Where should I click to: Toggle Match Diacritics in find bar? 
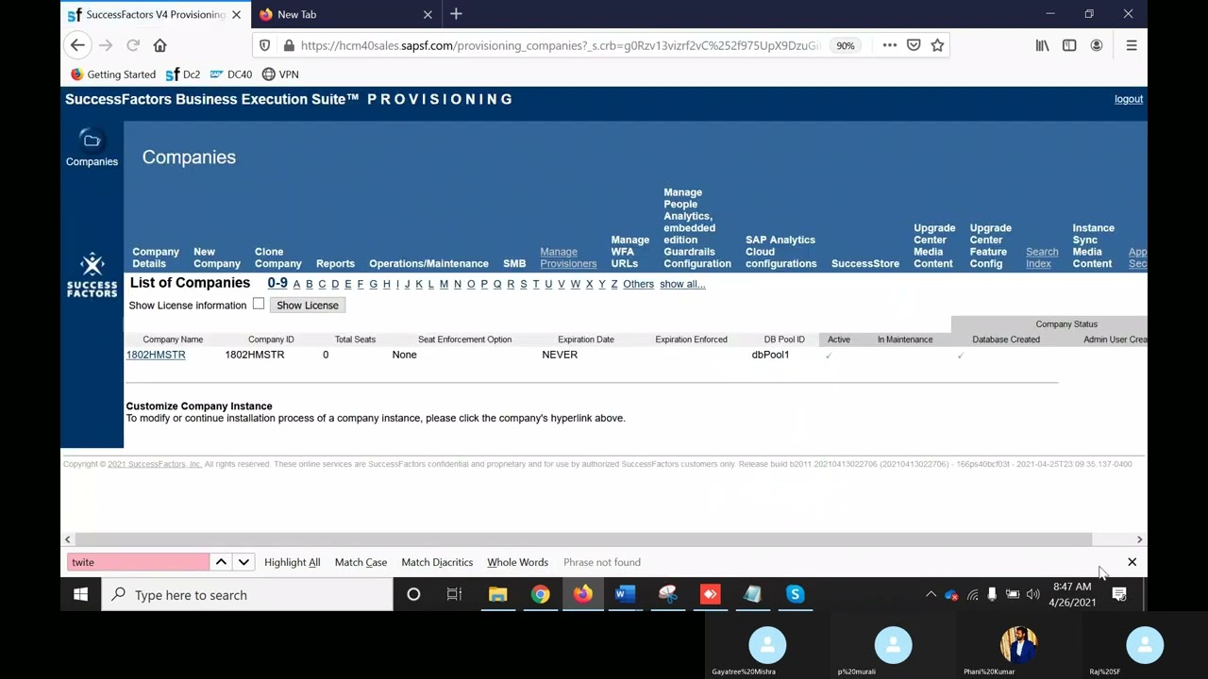437,562
